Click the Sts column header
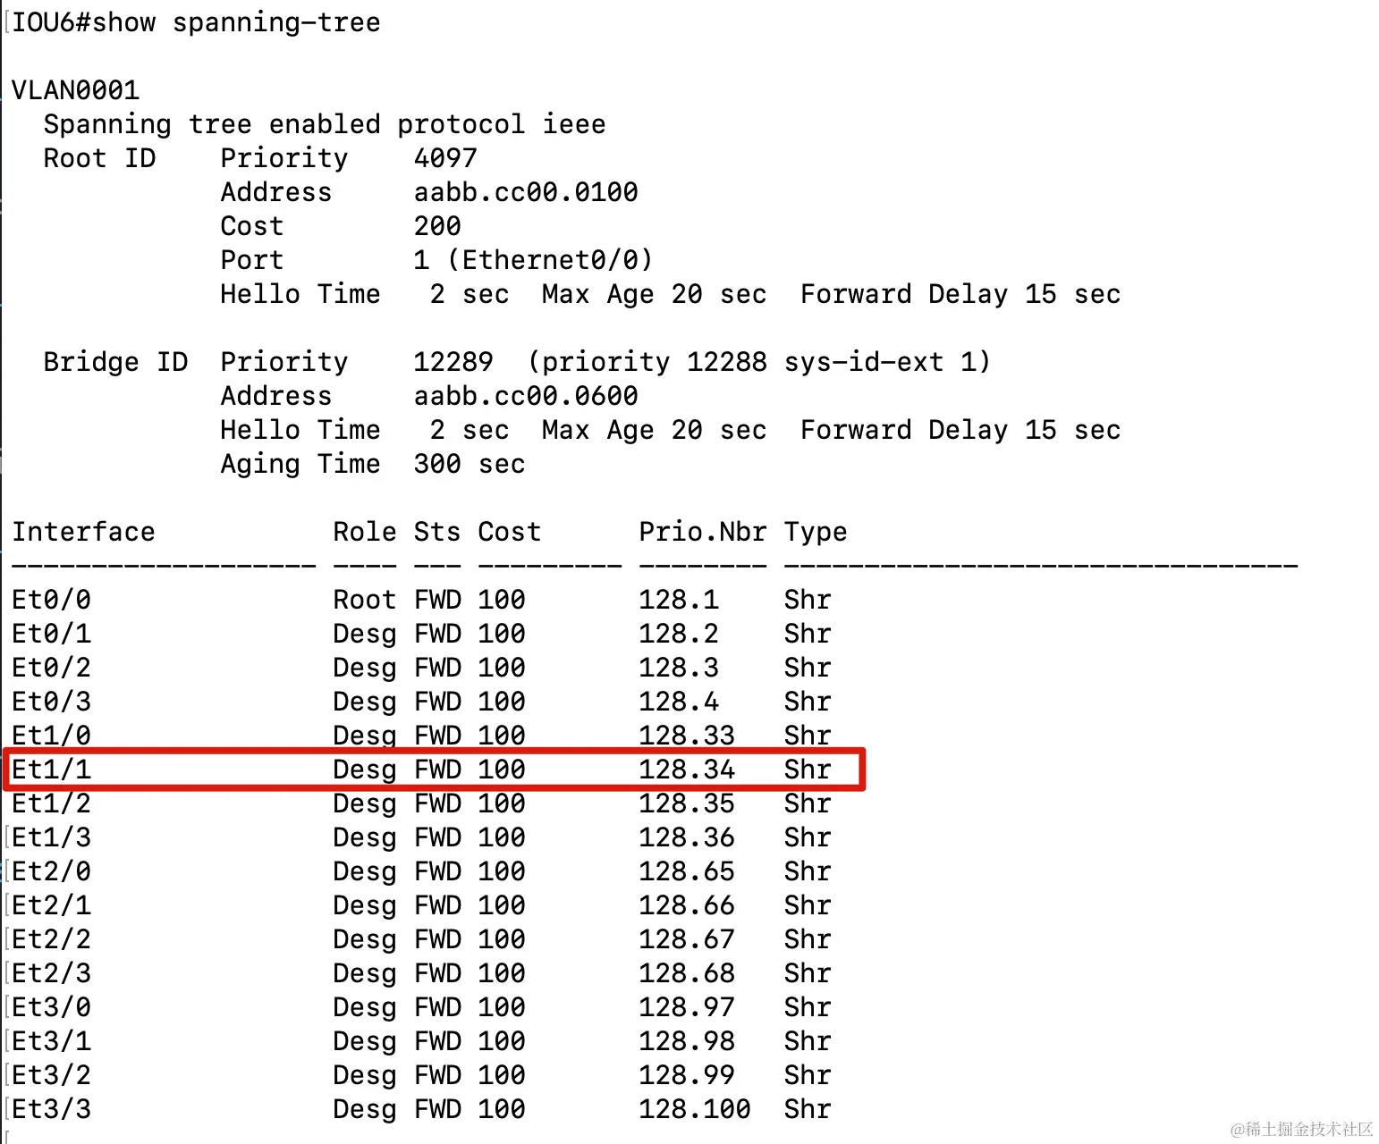 click(x=437, y=532)
